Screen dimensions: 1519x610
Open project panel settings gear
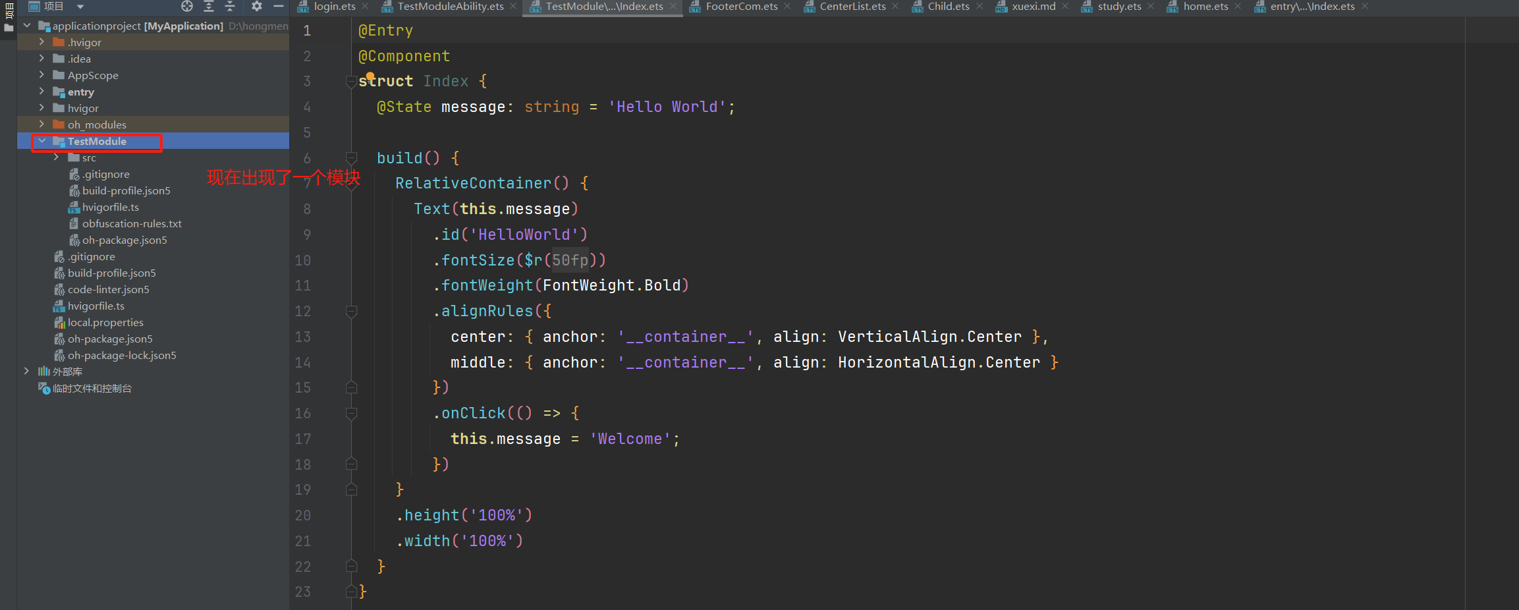click(257, 7)
